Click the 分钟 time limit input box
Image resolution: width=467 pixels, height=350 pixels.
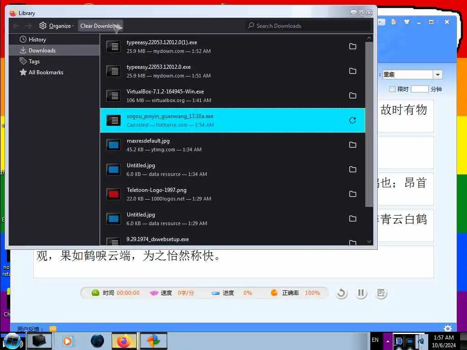(420, 89)
